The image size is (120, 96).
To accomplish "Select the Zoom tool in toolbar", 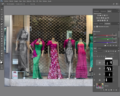I will pos(2,56).
